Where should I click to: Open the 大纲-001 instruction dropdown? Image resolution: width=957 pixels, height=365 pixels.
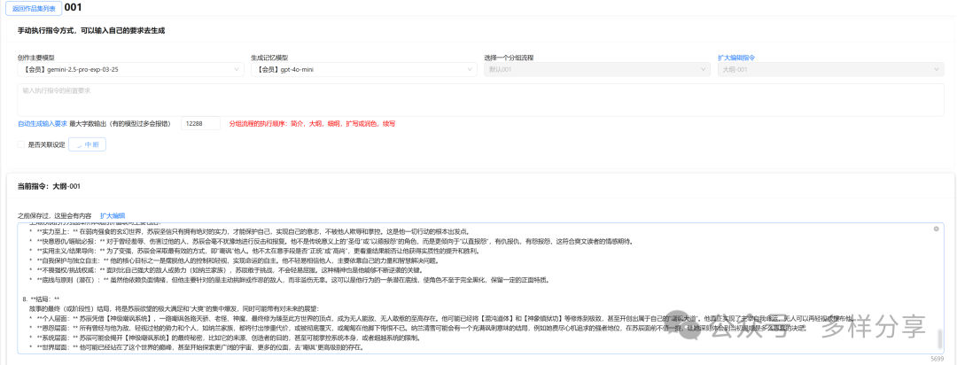coord(830,70)
